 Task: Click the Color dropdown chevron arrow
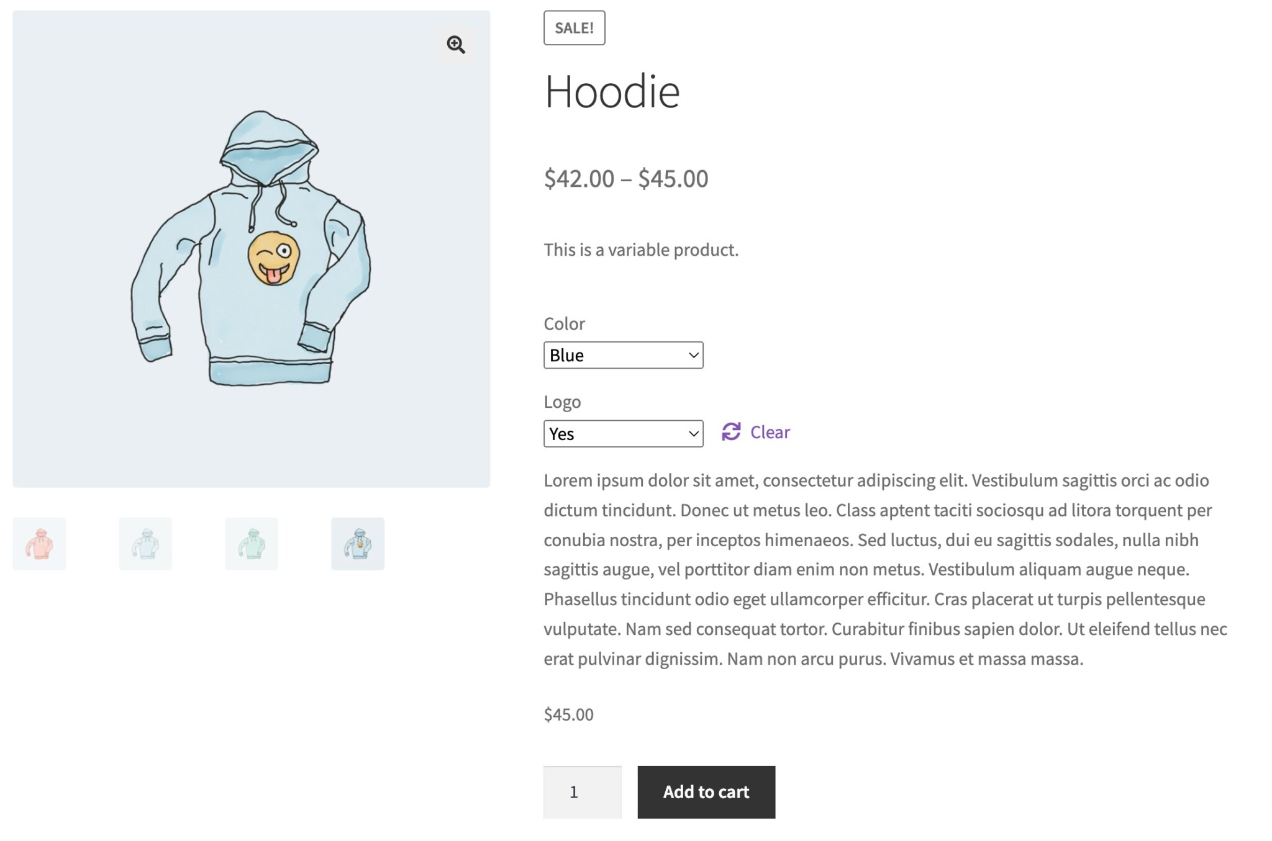(694, 355)
